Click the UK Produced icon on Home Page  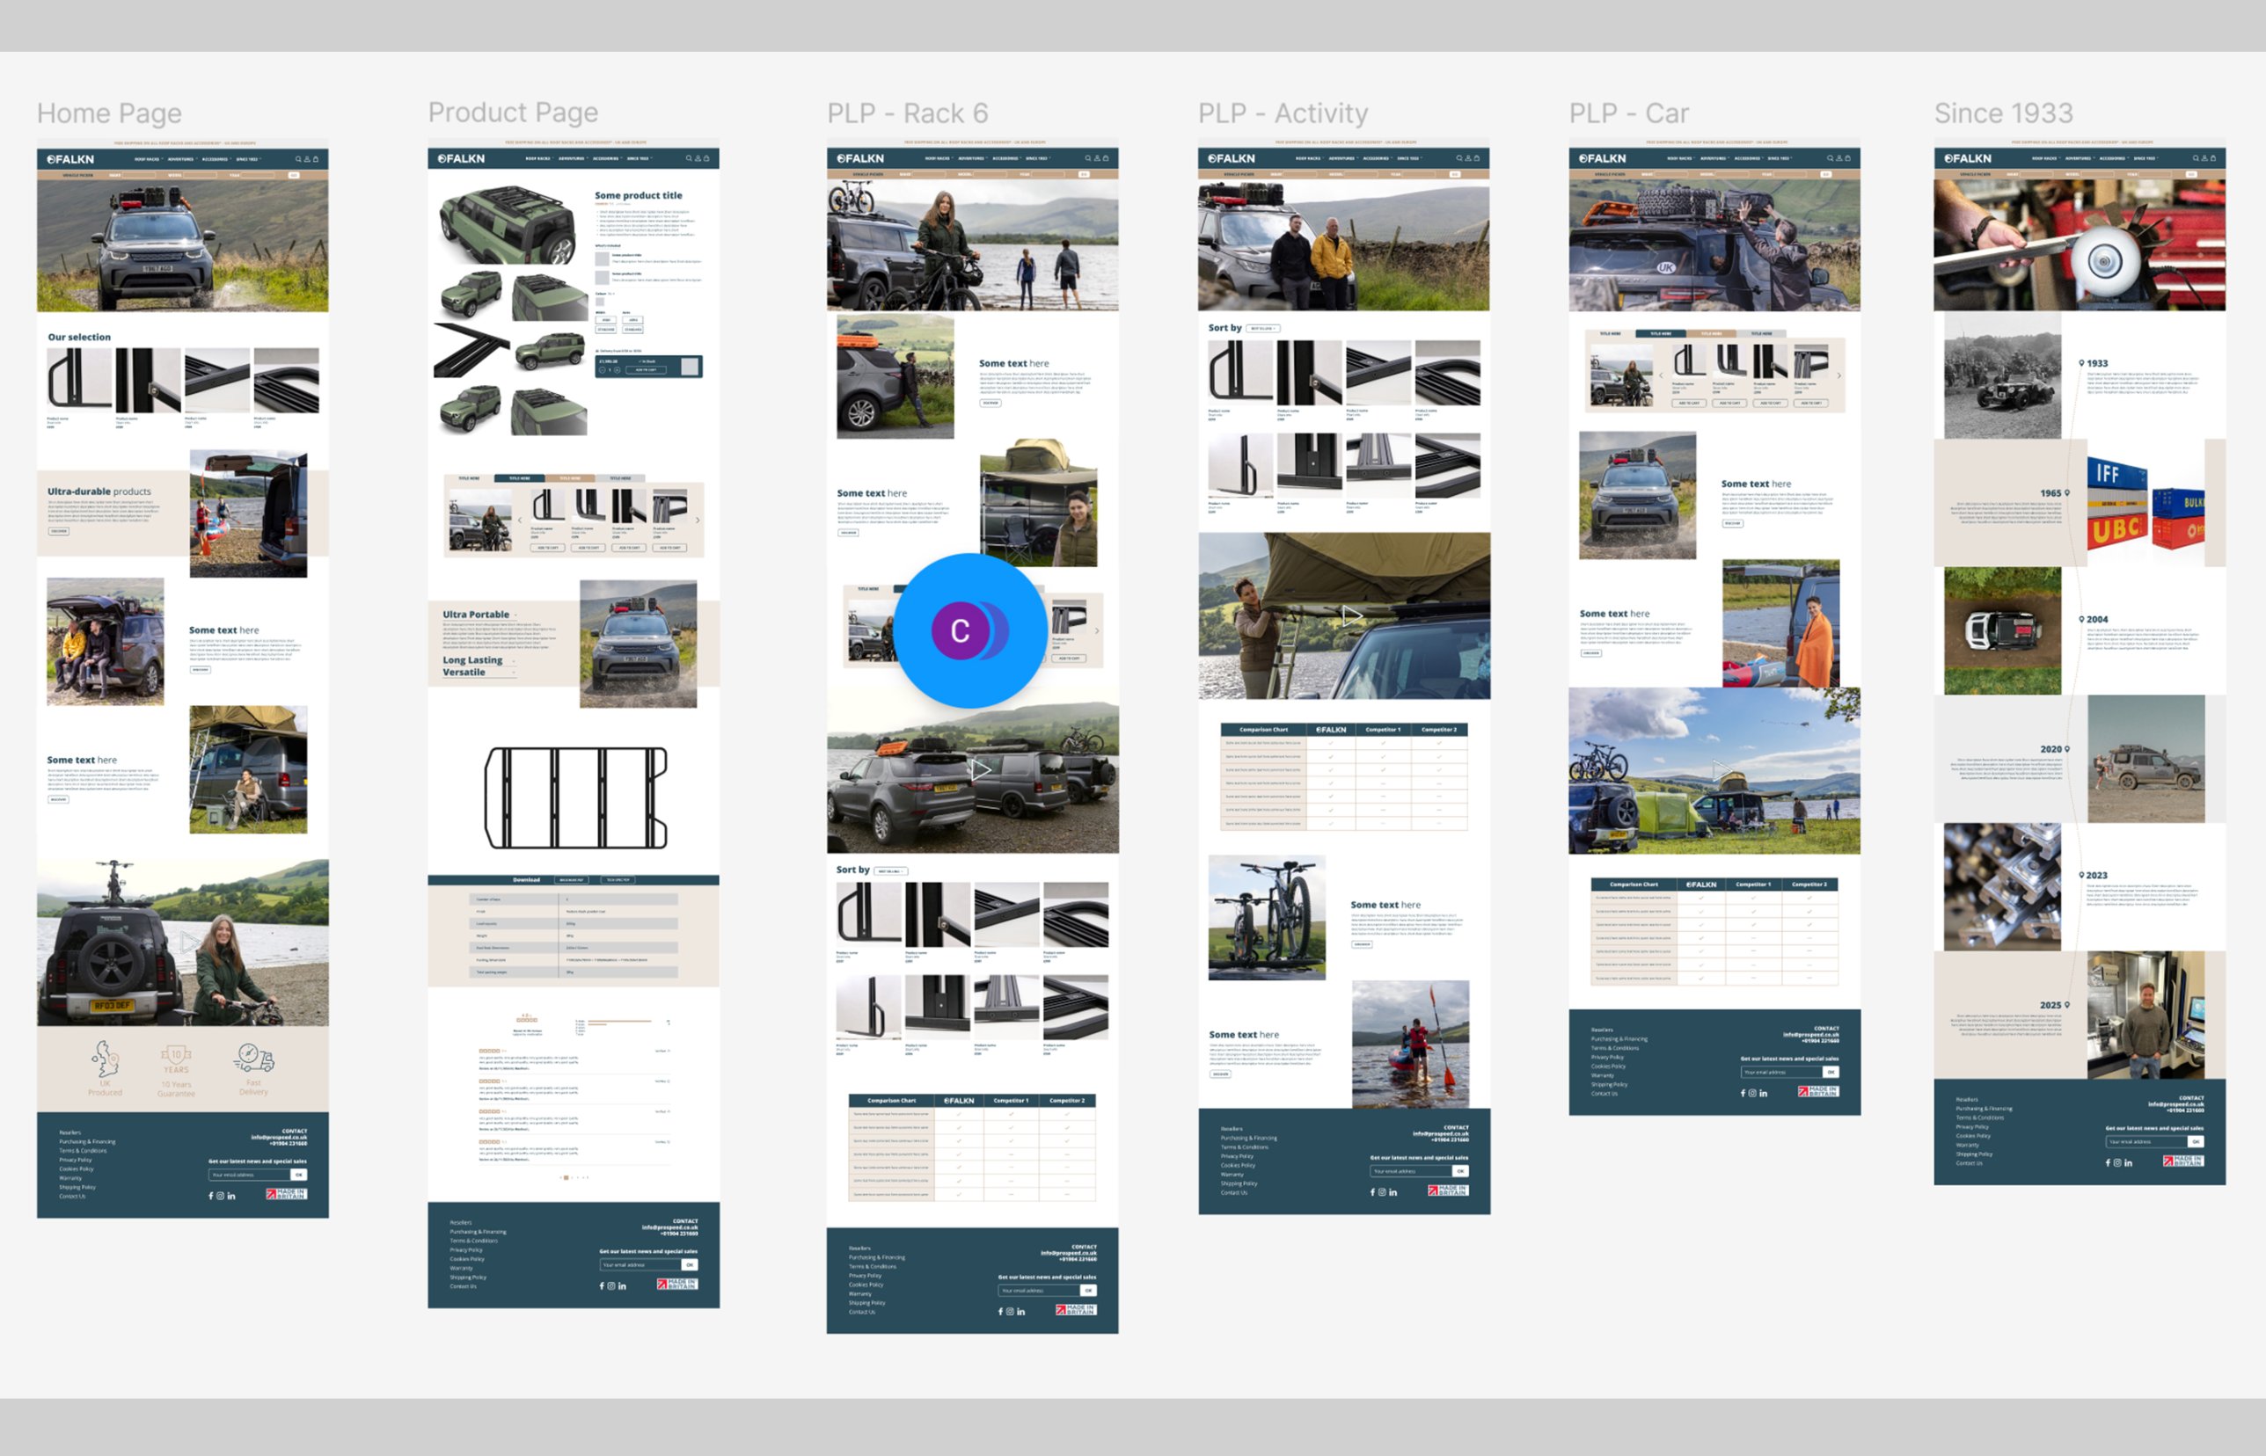tap(105, 1059)
